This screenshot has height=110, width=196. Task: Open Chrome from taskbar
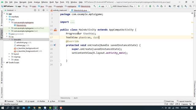pos(34,108)
